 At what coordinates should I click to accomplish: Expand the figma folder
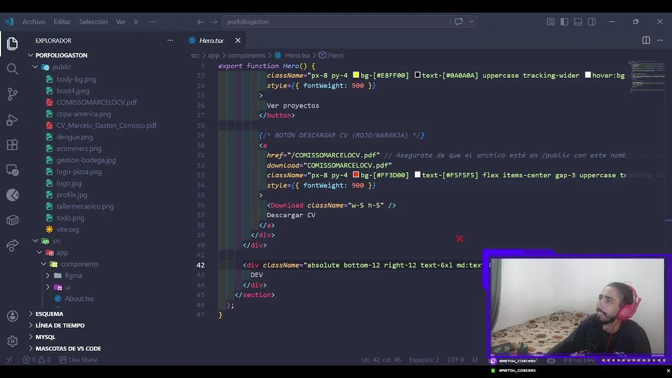tap(48, 276)
